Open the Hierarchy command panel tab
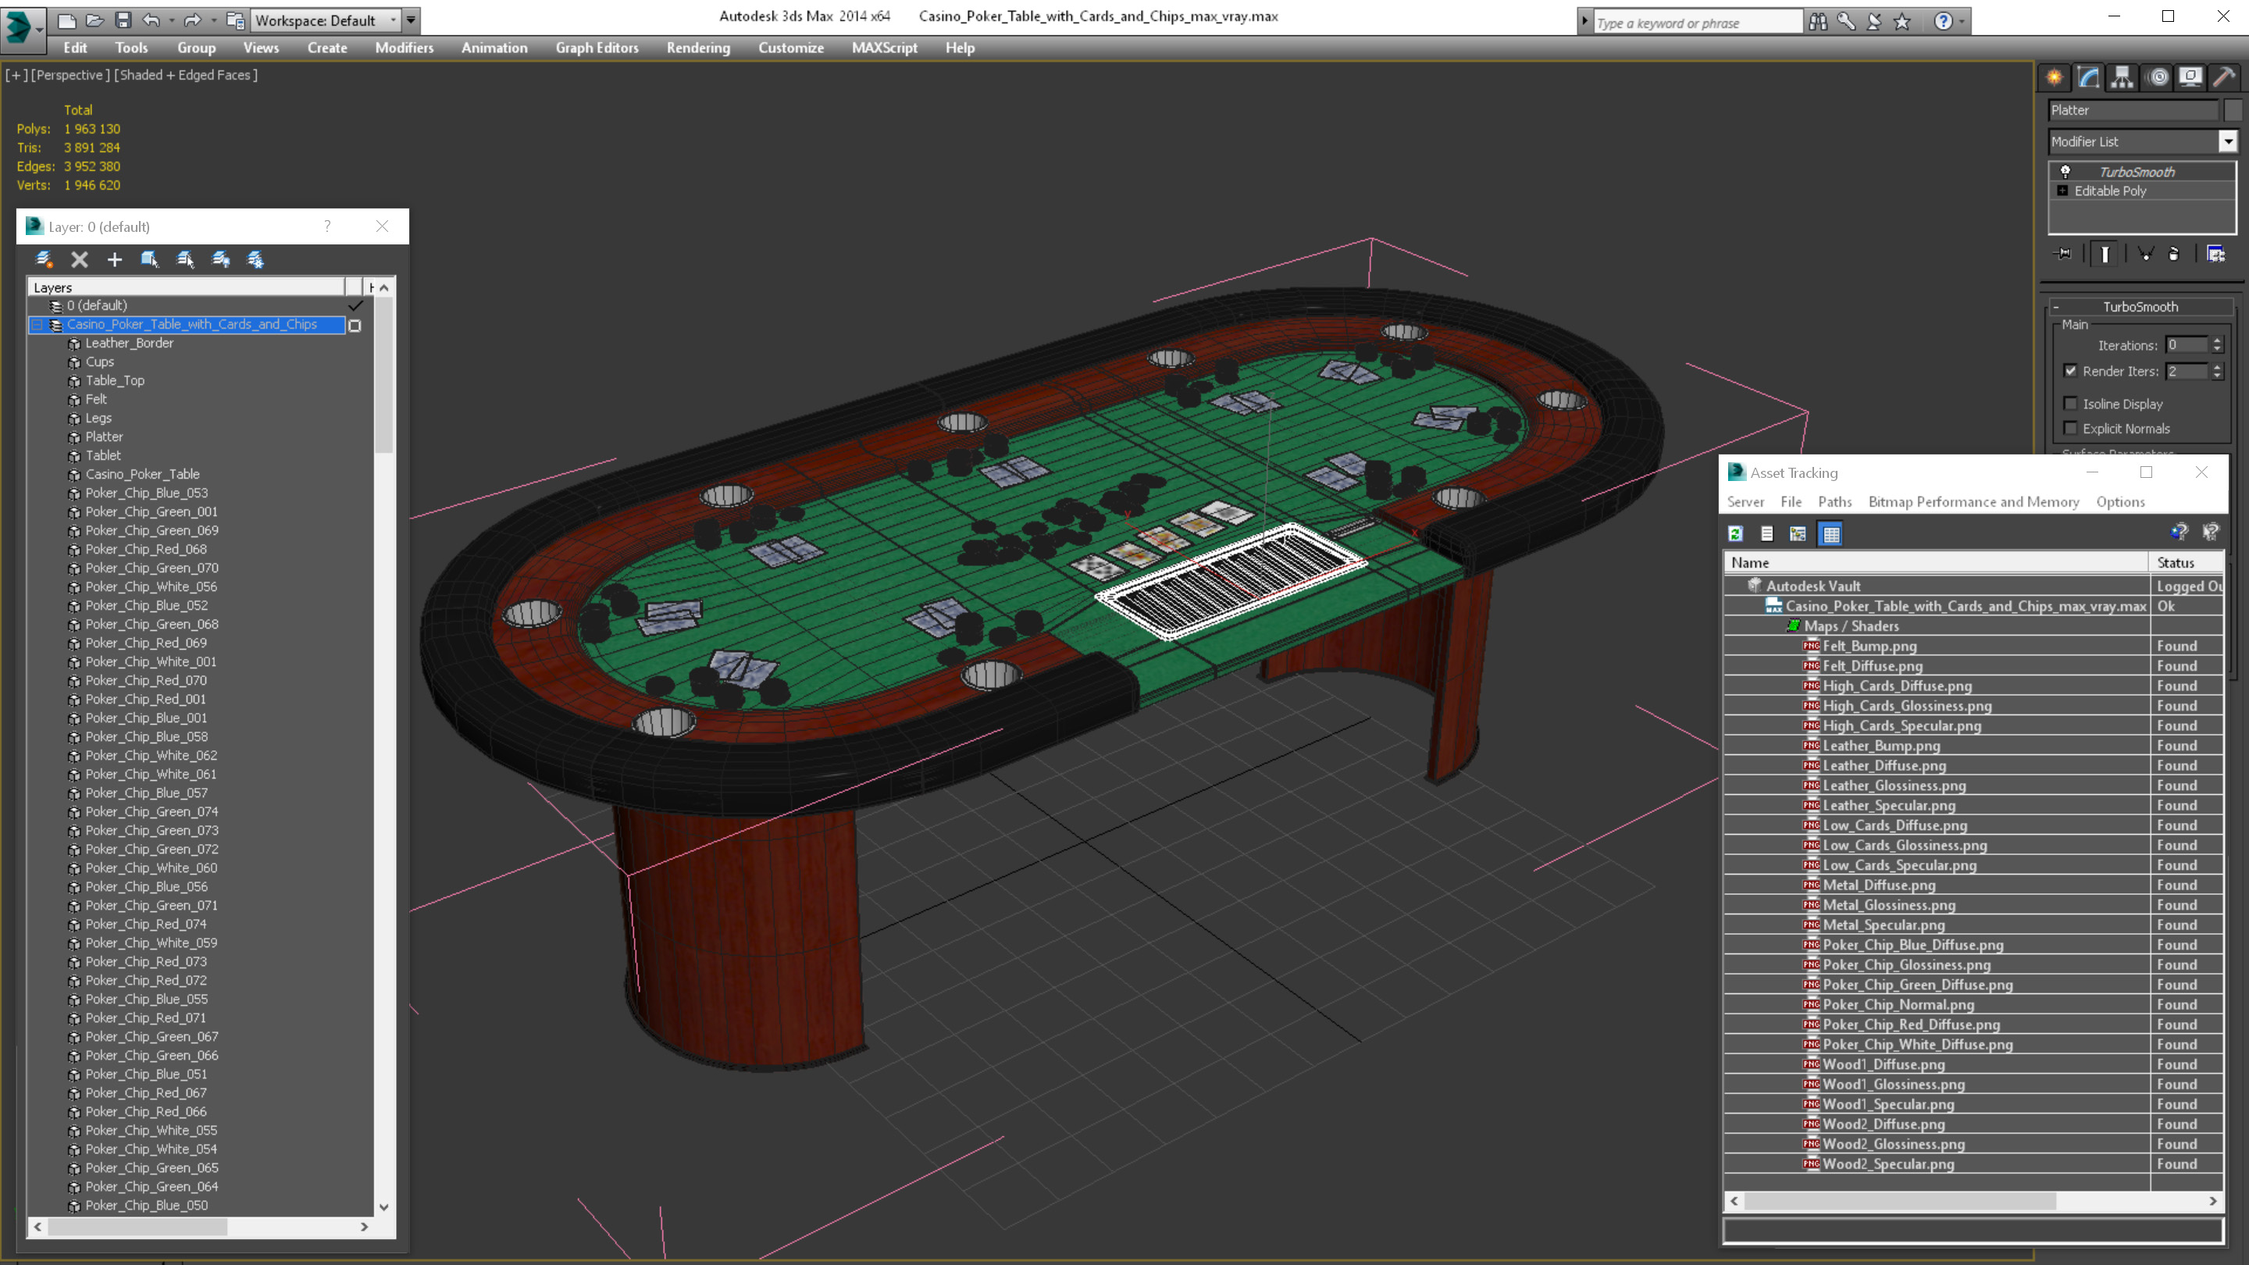This screenshot has width=2249, height=1265. pyautogui.click(x=2122, y=78)
